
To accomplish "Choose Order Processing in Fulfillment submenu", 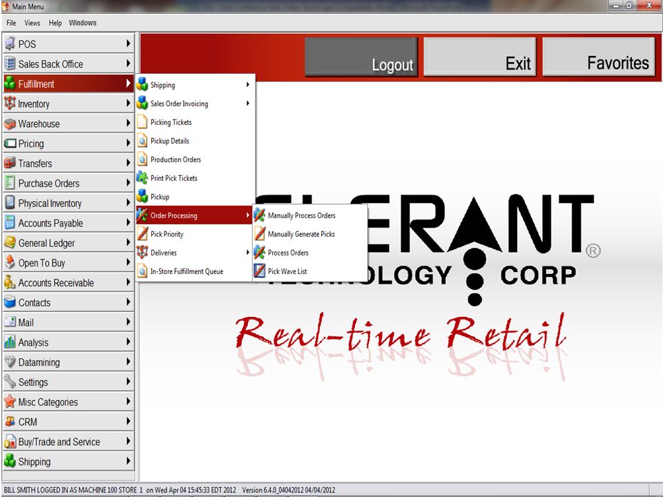I will 194,215.
